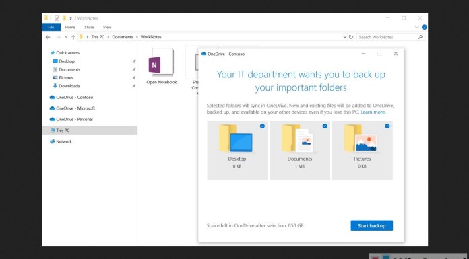Open Downloads under Quick access
469x259 pixels.
pos(69,86)
